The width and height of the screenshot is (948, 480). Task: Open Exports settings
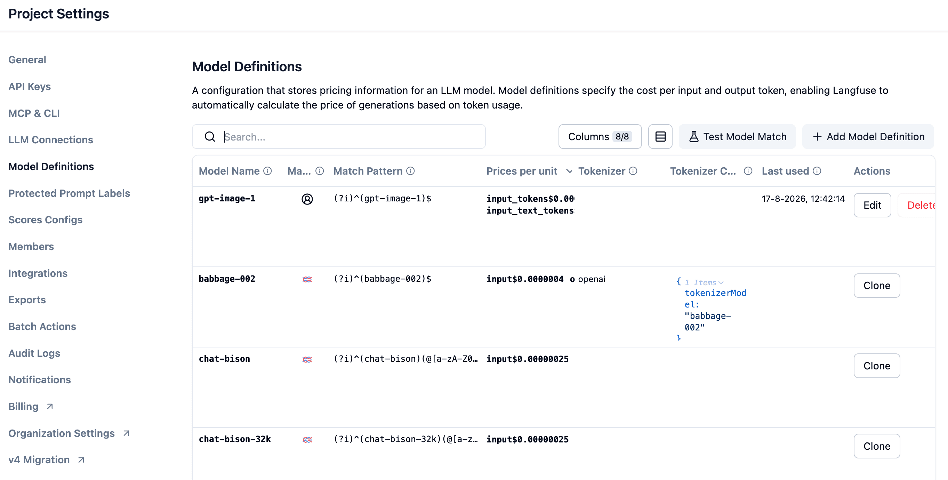pos(27,299)
